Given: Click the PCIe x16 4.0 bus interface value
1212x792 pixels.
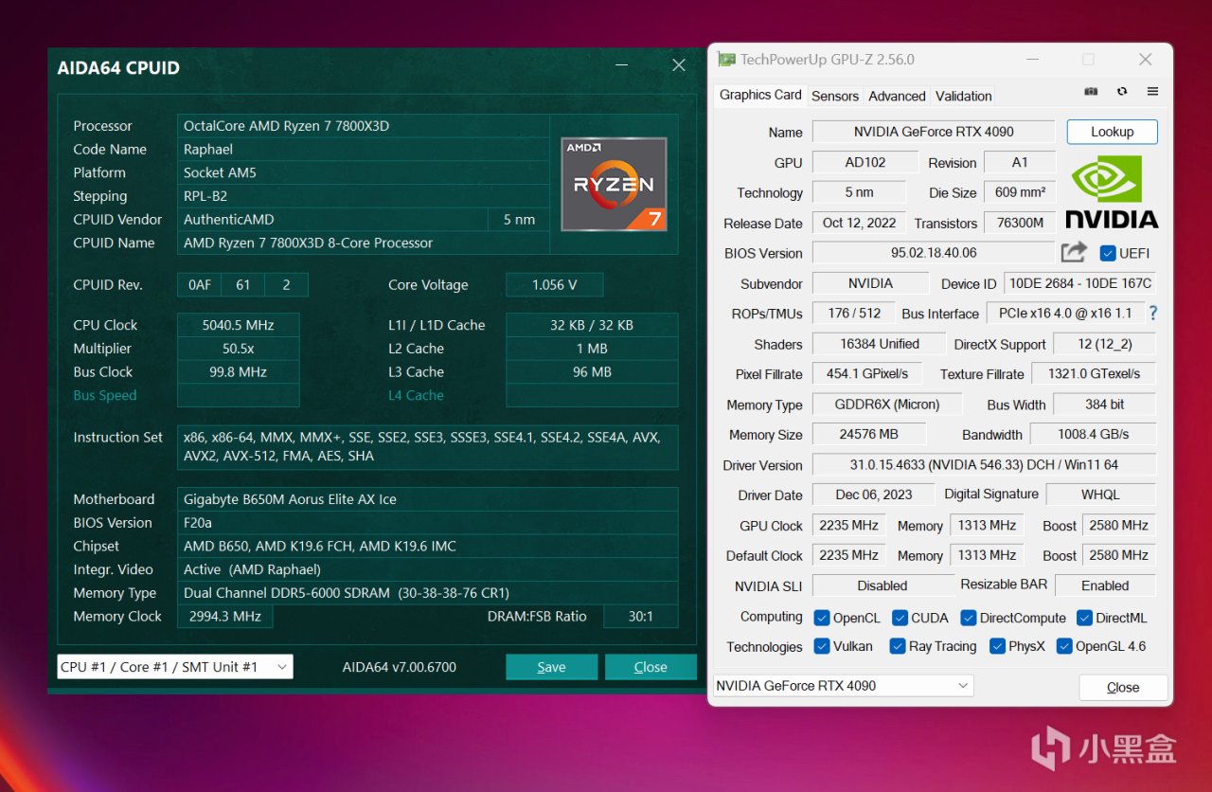Looking at the screenshot, I should click(x=1065, y=314).
